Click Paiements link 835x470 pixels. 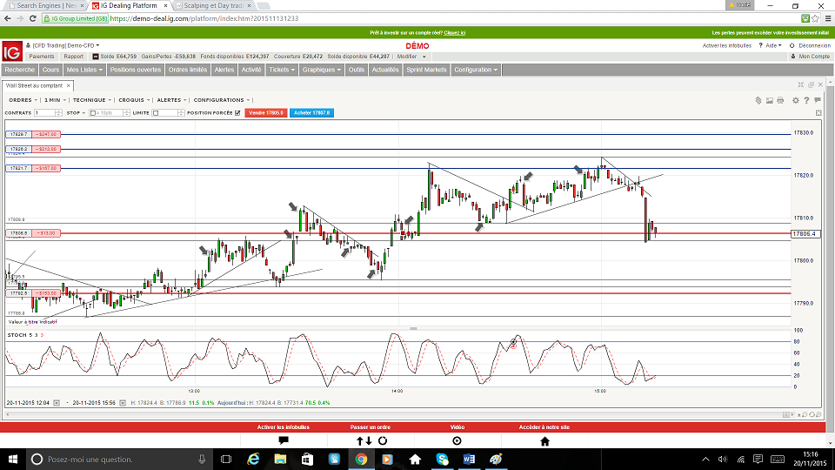click(42, 57)
